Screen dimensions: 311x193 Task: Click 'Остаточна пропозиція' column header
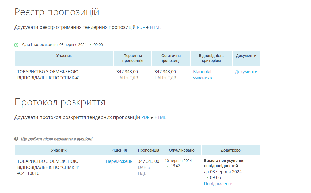pyautogui.click(x=171, y=58)
